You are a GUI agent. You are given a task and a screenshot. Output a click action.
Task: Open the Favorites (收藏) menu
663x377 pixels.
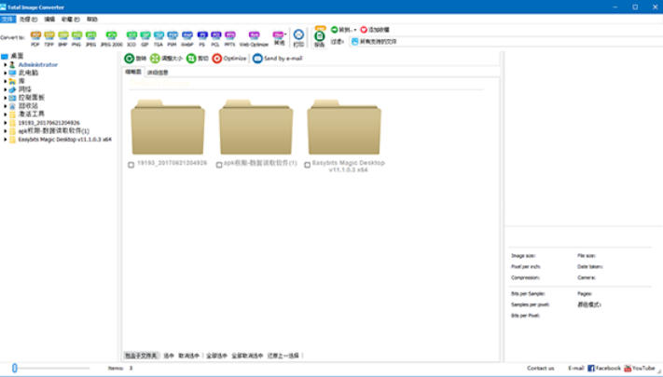[x=71, y=19]
